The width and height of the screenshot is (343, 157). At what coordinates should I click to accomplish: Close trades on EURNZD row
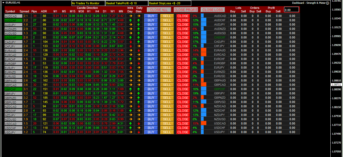183,72
